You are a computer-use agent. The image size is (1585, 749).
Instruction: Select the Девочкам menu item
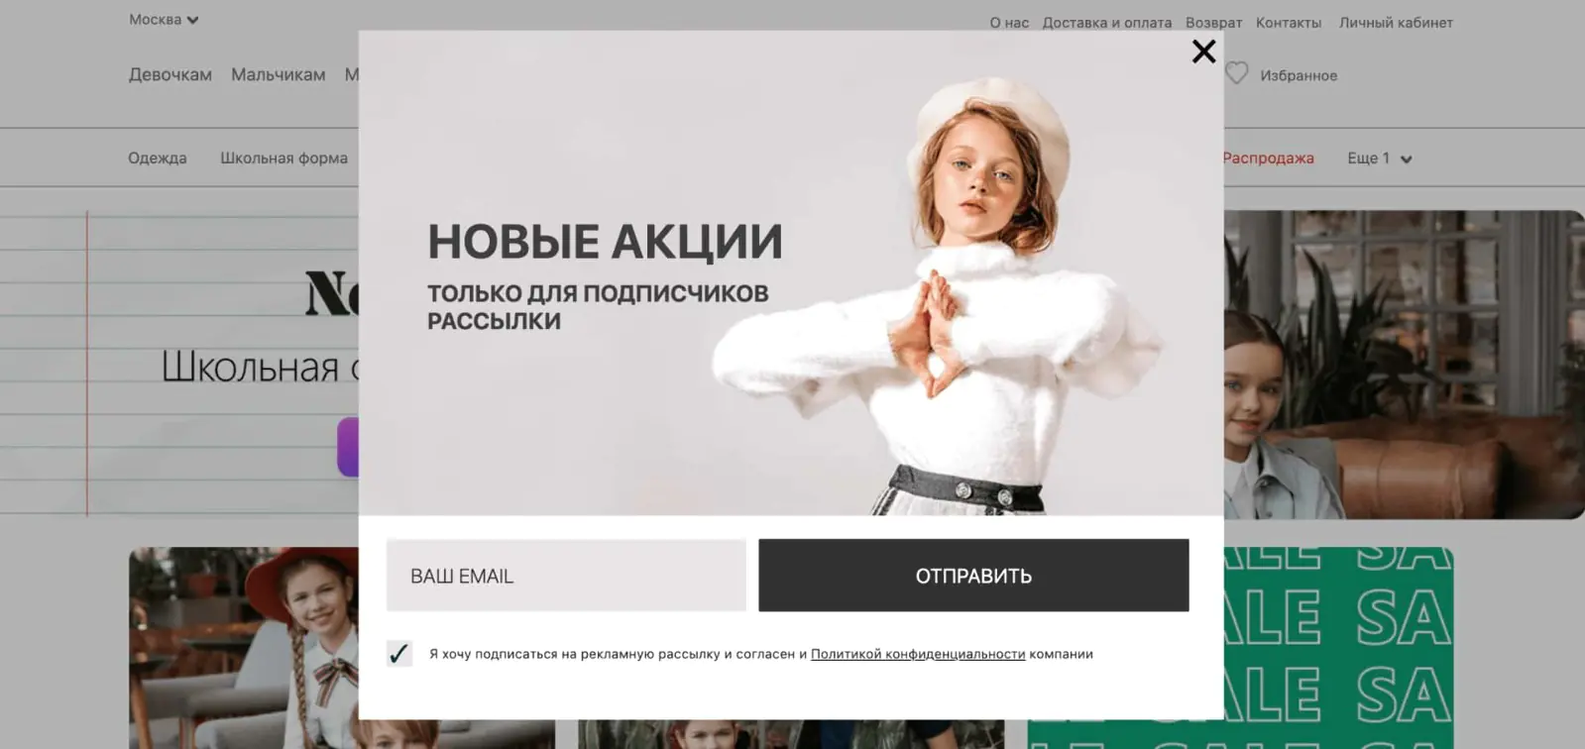170,74
